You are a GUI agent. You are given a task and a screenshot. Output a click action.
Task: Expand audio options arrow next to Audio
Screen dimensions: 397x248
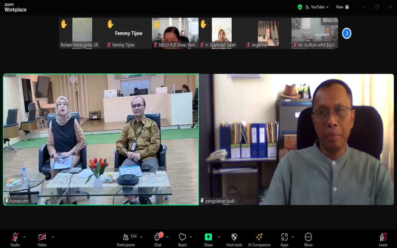pyautogui.click(x=24, y=237)
